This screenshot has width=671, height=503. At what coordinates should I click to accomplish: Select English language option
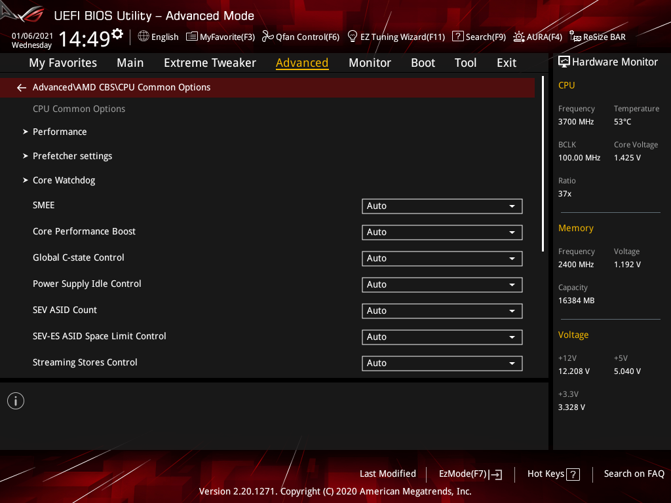164,37
